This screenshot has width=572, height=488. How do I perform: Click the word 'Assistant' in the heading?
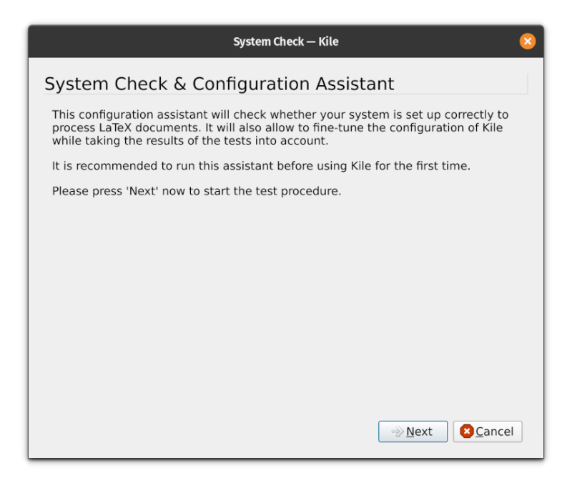coord(355,84)
